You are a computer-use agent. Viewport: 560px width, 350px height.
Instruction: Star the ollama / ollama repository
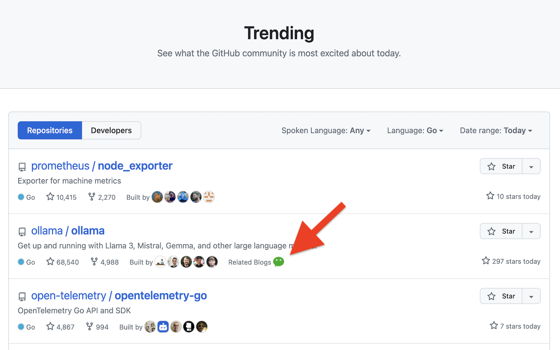coord(501,231)
